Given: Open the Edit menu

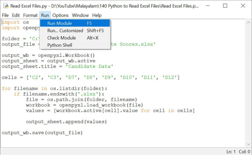Looking at the screenshot, I should (x=16, y=15).
